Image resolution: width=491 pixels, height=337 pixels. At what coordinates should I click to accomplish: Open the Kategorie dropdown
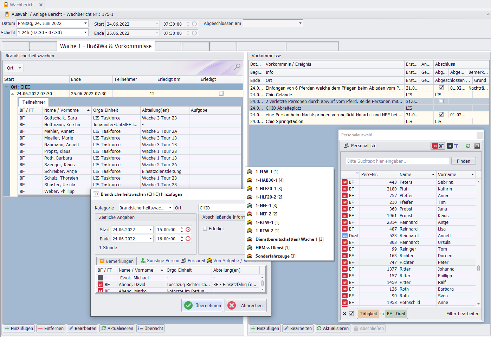170,208
